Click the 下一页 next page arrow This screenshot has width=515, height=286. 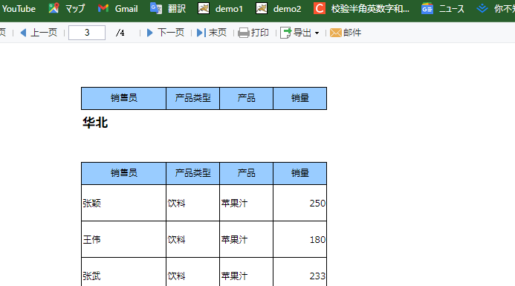tap(150, 33)
